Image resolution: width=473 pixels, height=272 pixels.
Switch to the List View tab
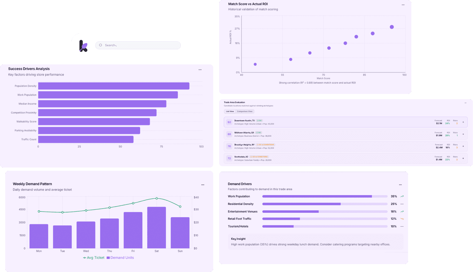tap(230, 112)
